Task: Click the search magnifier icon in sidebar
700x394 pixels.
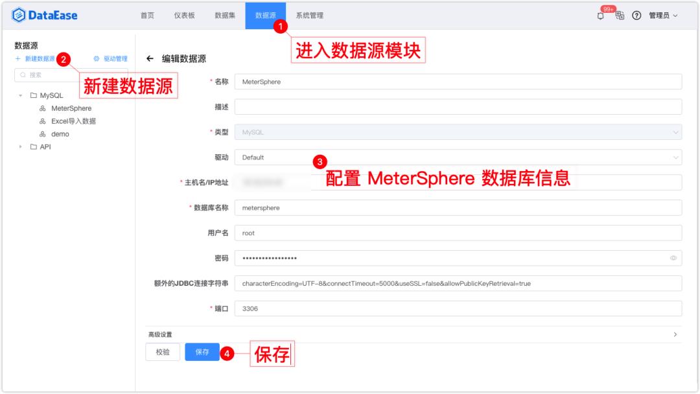Action: 22,75
